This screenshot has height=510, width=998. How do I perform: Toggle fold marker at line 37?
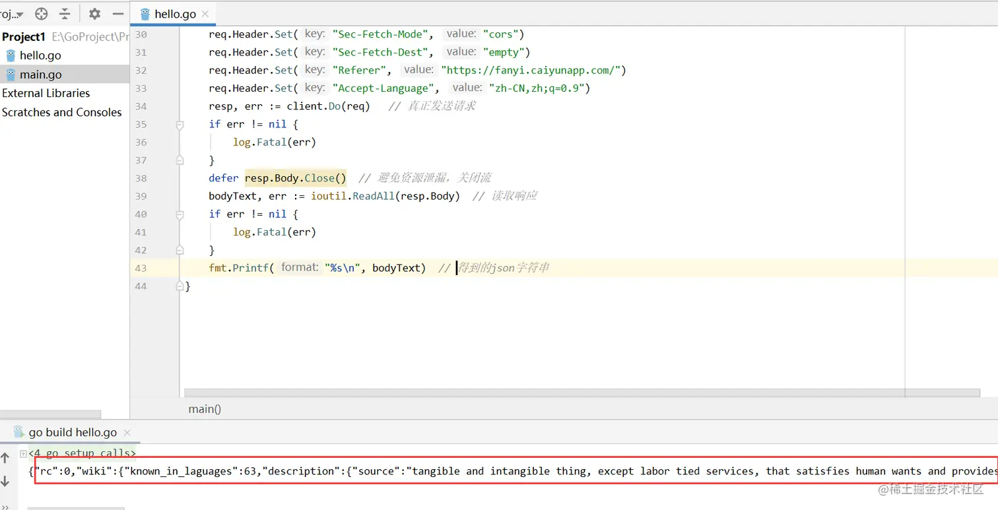point(180,160)
